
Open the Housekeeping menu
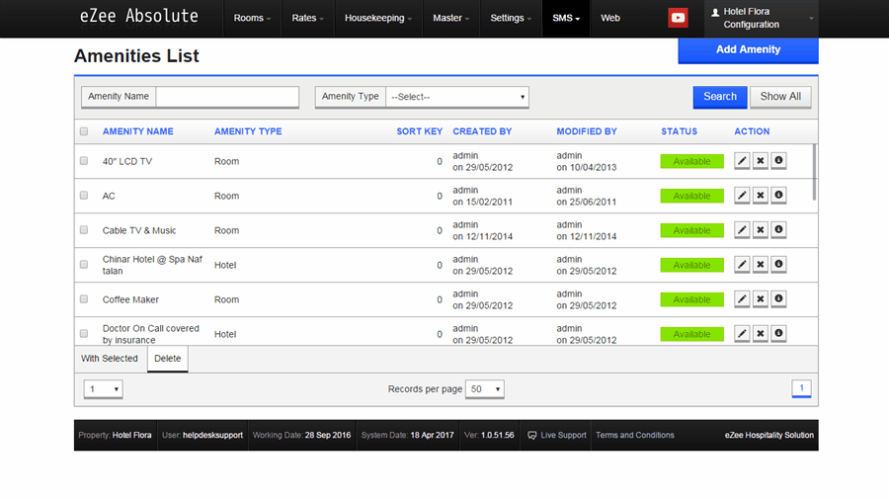click(378, 18)
